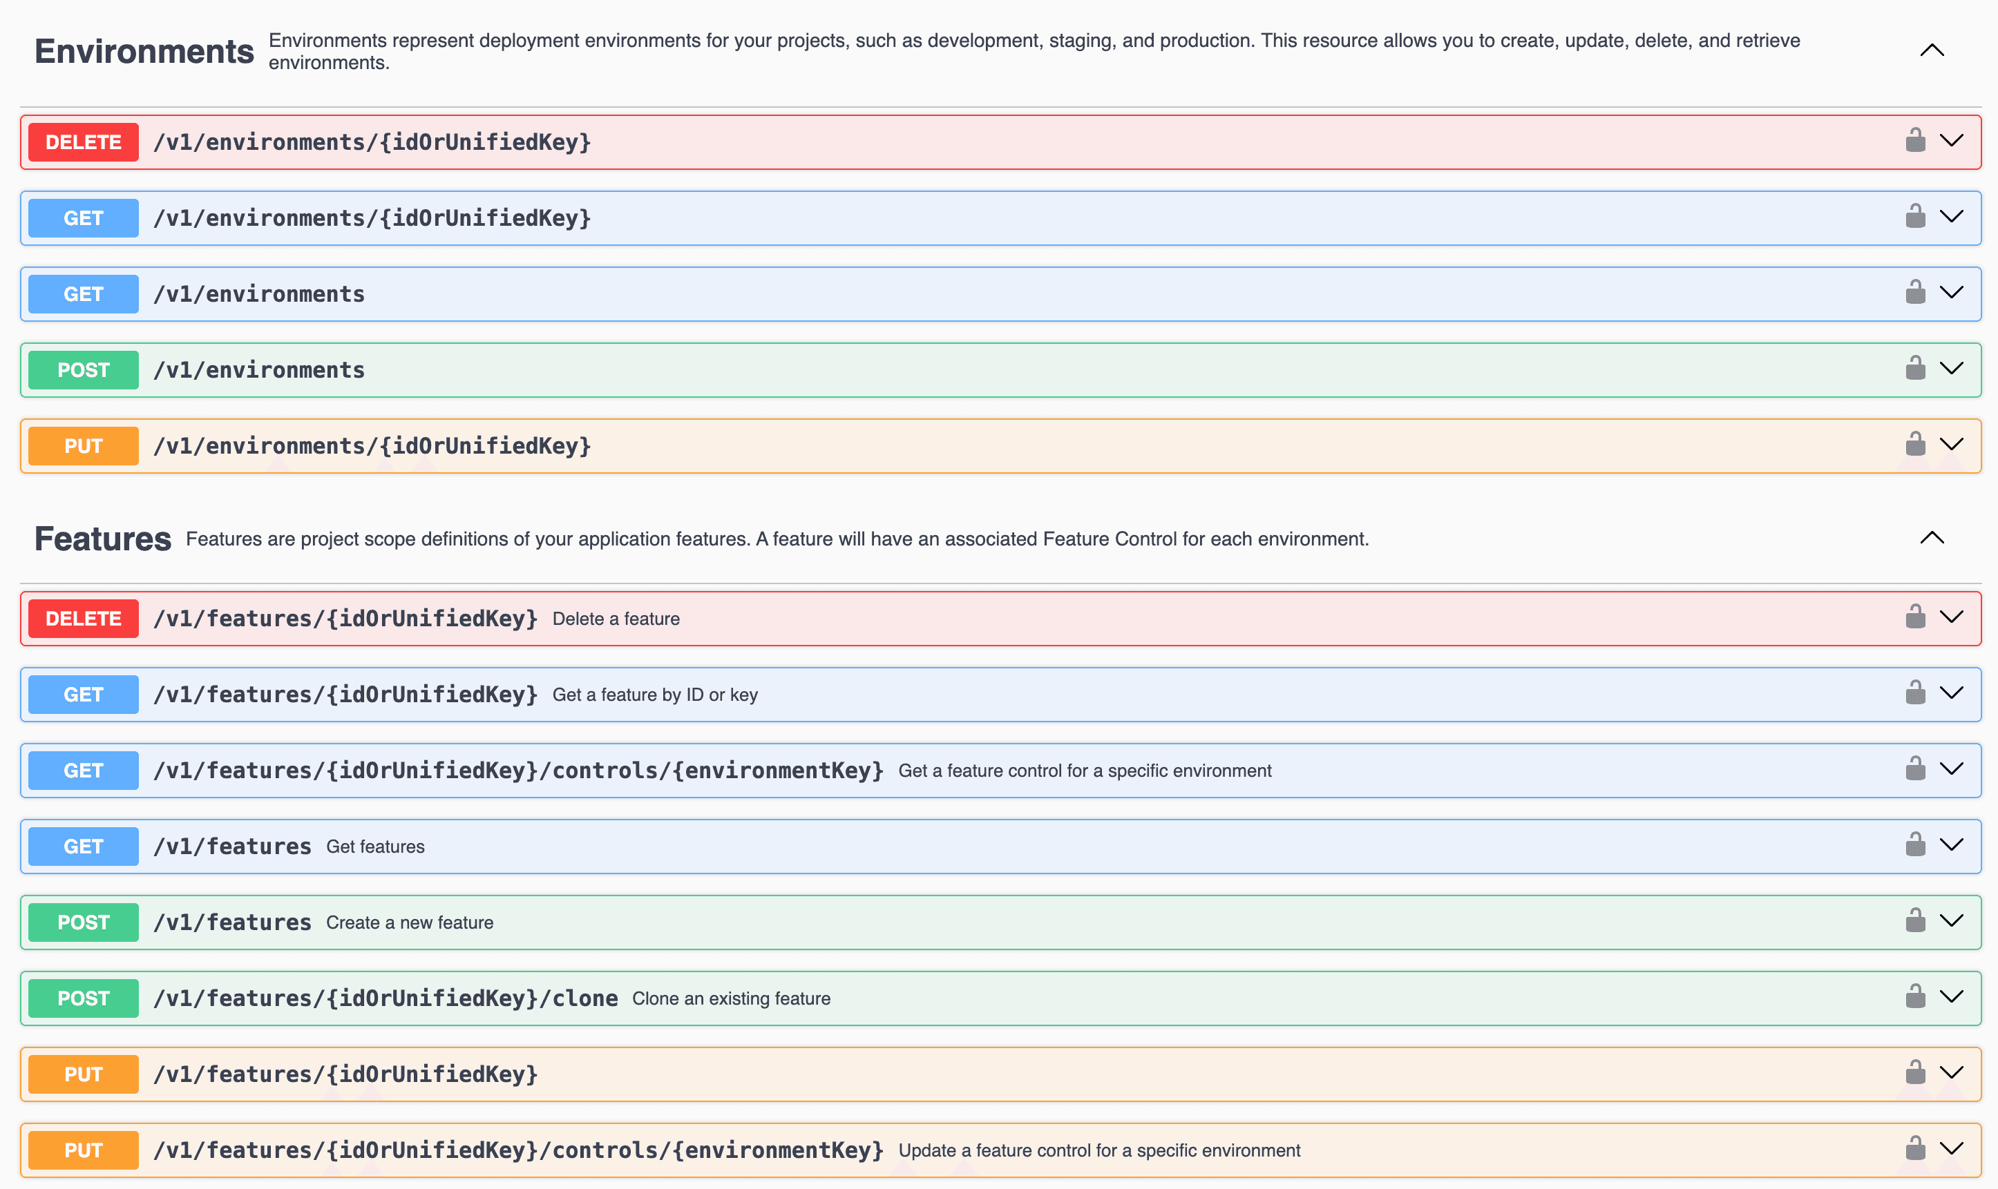Screen dimensions: 1998x1189
Task: Click the 'Delete a feature' endpoint summary
Action: 617,618
